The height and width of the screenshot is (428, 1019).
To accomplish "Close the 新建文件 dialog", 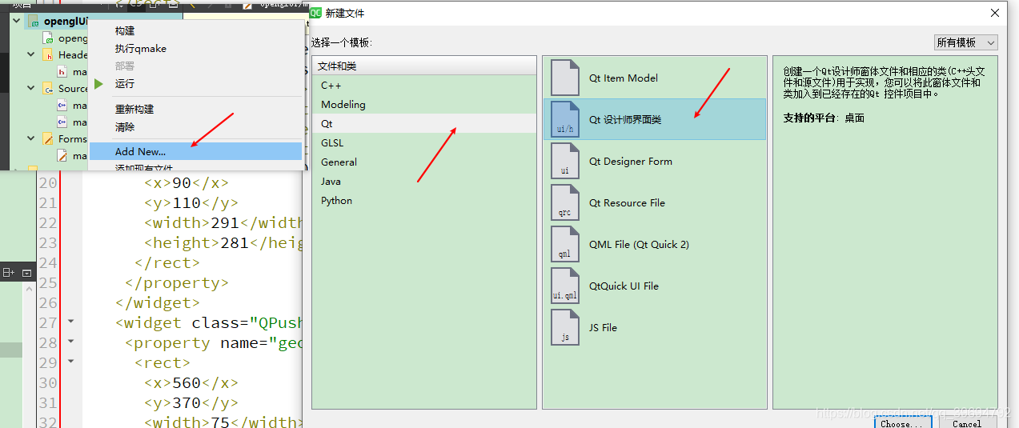I will 995,13.
